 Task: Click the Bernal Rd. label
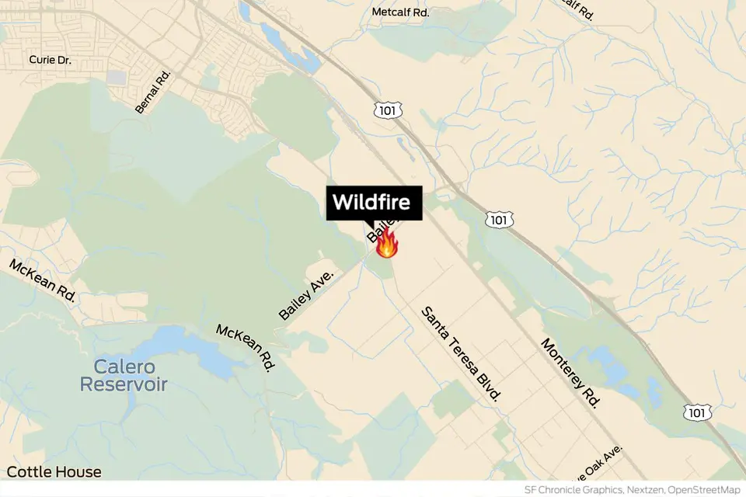(153, 92)
